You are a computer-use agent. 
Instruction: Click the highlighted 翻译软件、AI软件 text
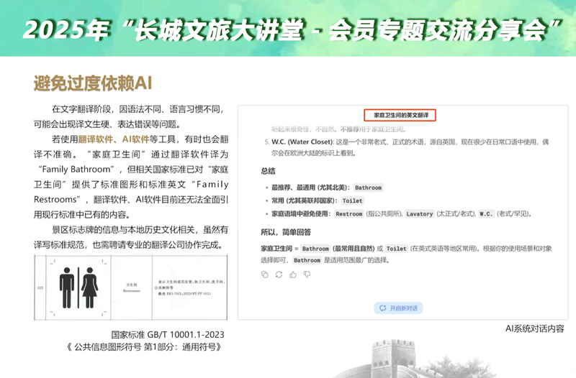[x=111, y=139]
